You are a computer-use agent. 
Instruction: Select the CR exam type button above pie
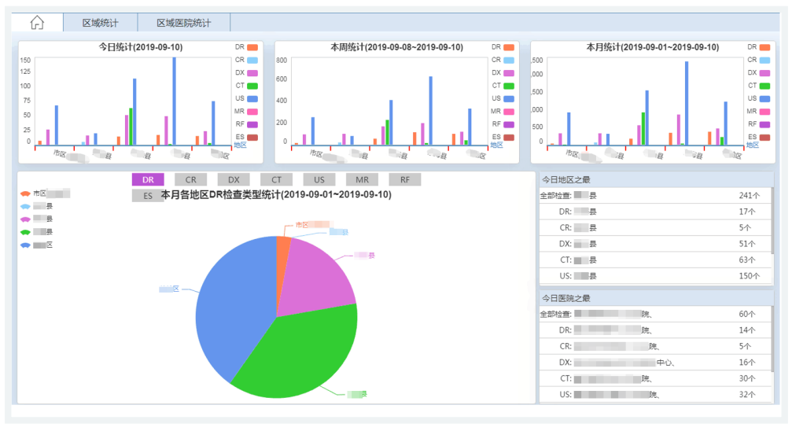point(190,180)
